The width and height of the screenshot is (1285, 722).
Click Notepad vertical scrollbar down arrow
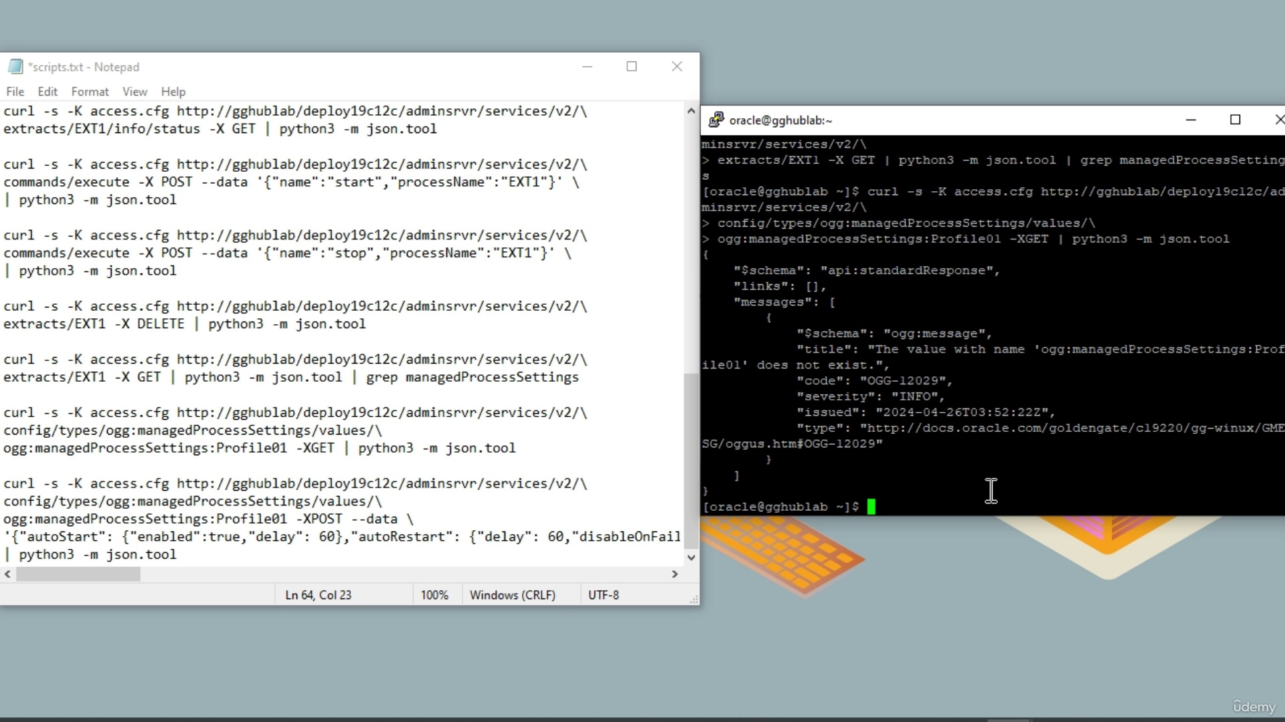[691, 558]
